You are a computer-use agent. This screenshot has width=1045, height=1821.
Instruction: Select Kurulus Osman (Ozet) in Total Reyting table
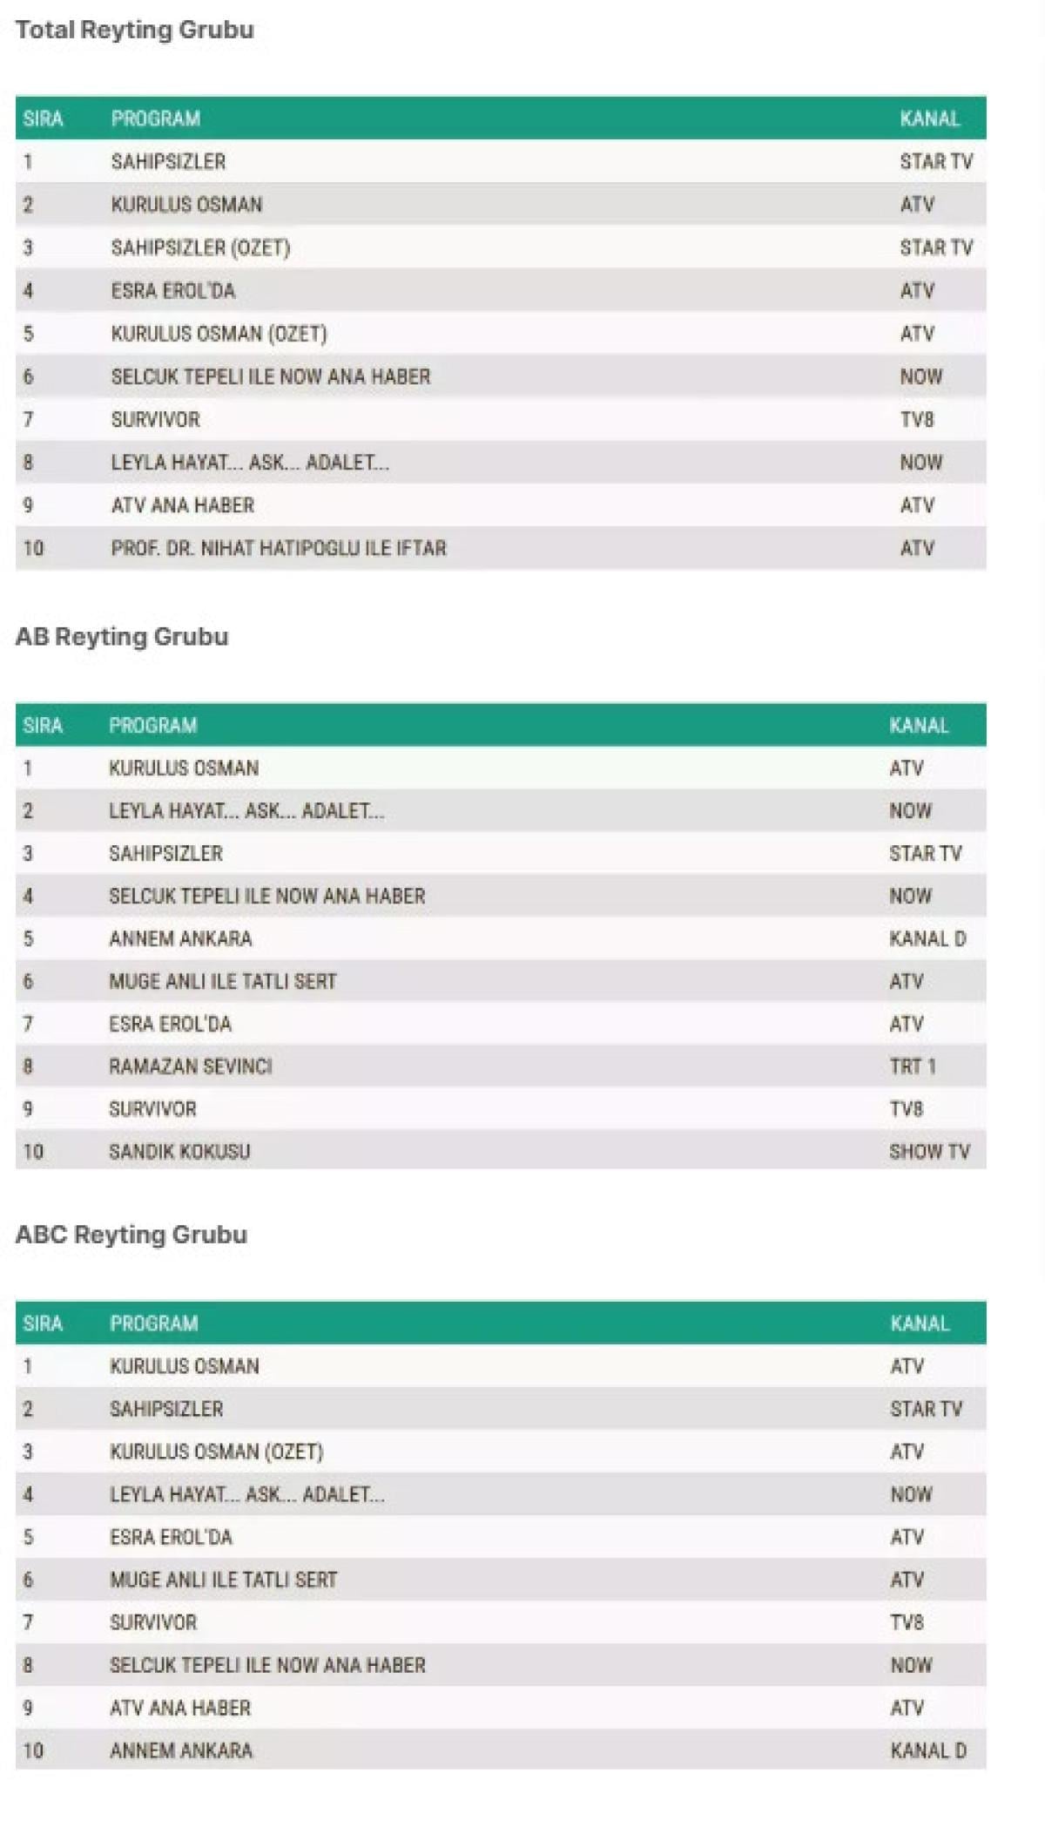click(219, 334)
